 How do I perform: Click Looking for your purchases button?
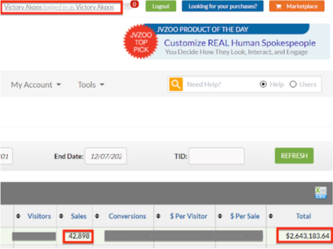pos(223,6)
